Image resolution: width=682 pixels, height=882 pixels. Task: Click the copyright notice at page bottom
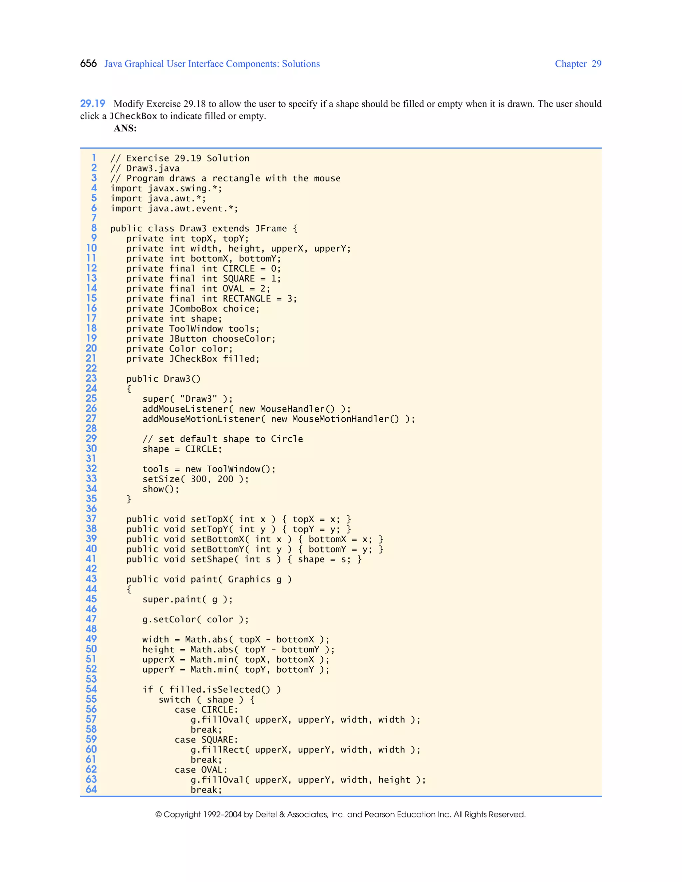point(341,814)
